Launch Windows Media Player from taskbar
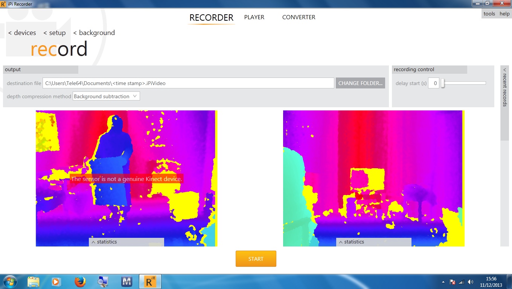Viewport: 512px width, 289px height. tap(56, 281)
